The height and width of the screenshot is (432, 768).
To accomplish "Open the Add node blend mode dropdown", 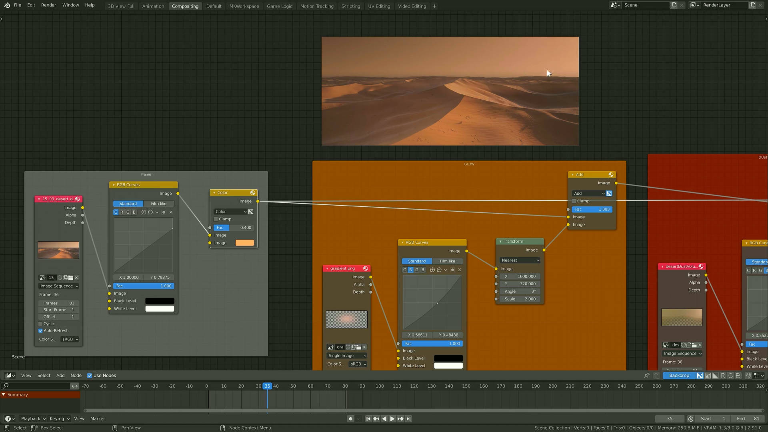I will (589, 194).
